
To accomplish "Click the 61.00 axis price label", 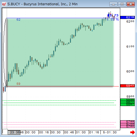I will (130, 47).
